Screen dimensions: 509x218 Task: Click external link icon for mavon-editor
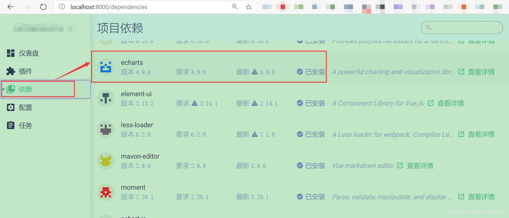pos(400,166)
